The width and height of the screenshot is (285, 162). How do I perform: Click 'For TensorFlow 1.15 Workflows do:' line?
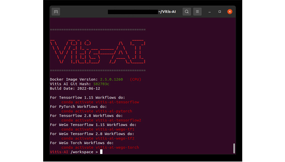point(88,98)
